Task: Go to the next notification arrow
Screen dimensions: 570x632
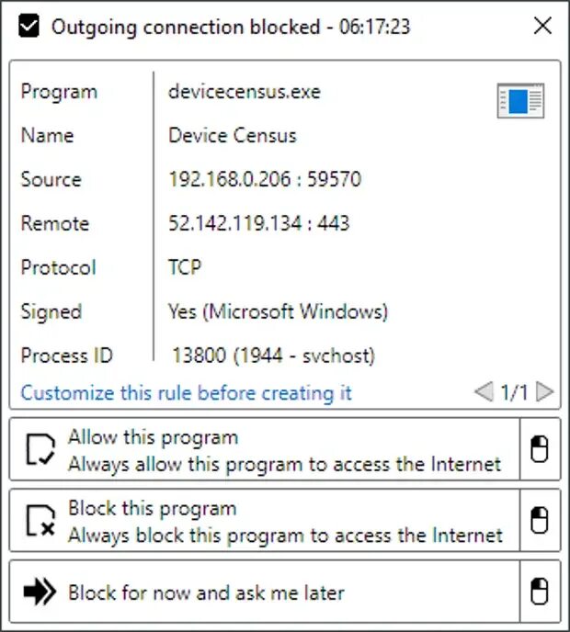Action: coord(544,391)
